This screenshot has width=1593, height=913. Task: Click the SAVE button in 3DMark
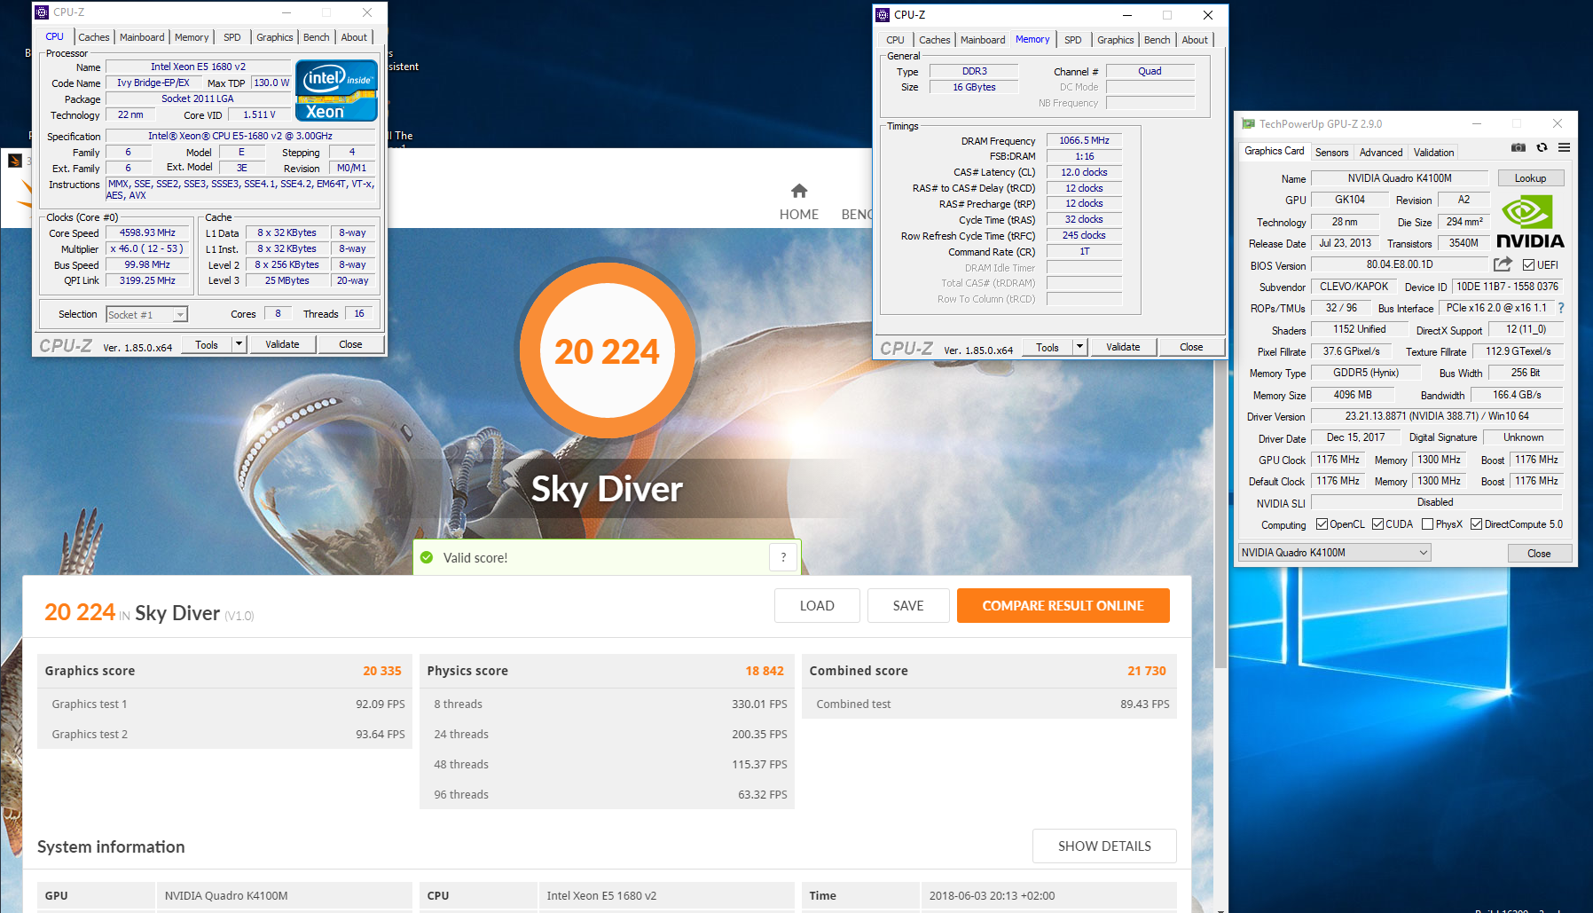pyautogui.click(x=908, y=606)
